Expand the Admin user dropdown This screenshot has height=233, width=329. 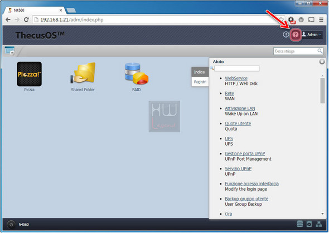click(312, 34)
